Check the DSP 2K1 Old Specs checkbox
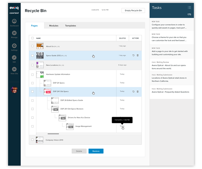202x169 pixels. (x=32, y=91)
